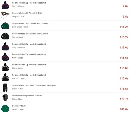Select the 179.7s sellout time

[124, 99]
